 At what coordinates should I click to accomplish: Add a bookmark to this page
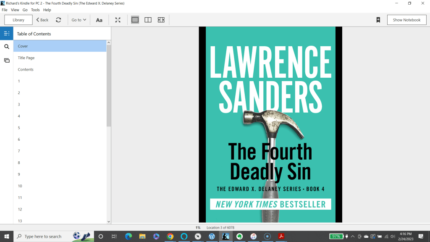pos(378,20)
